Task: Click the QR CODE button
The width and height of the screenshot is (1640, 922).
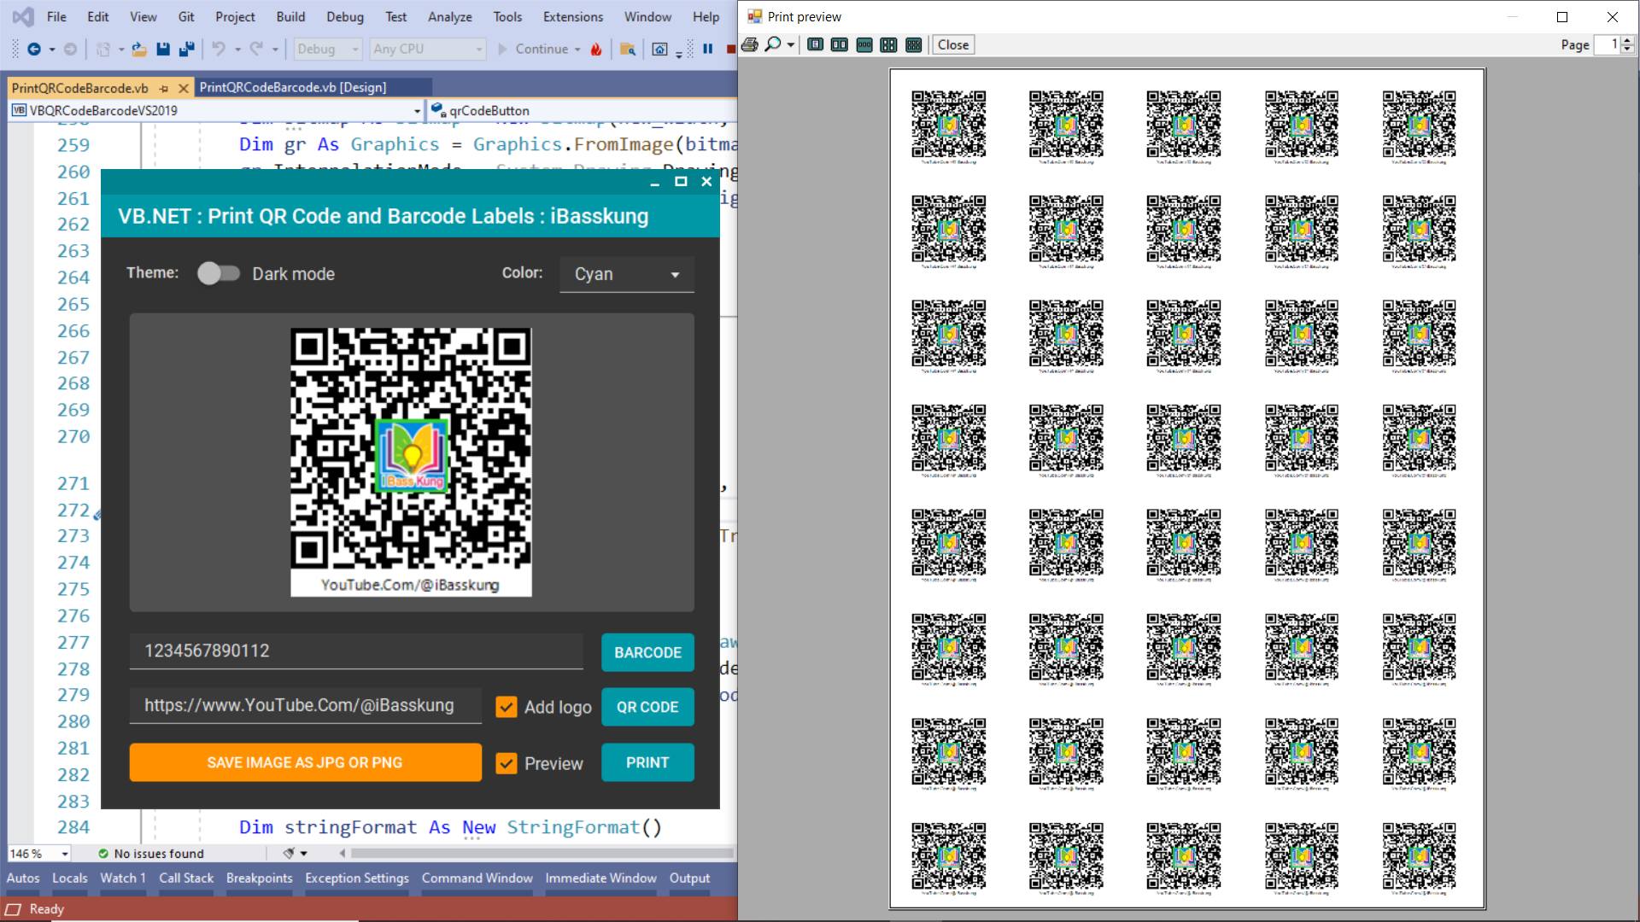Action: 647,707
